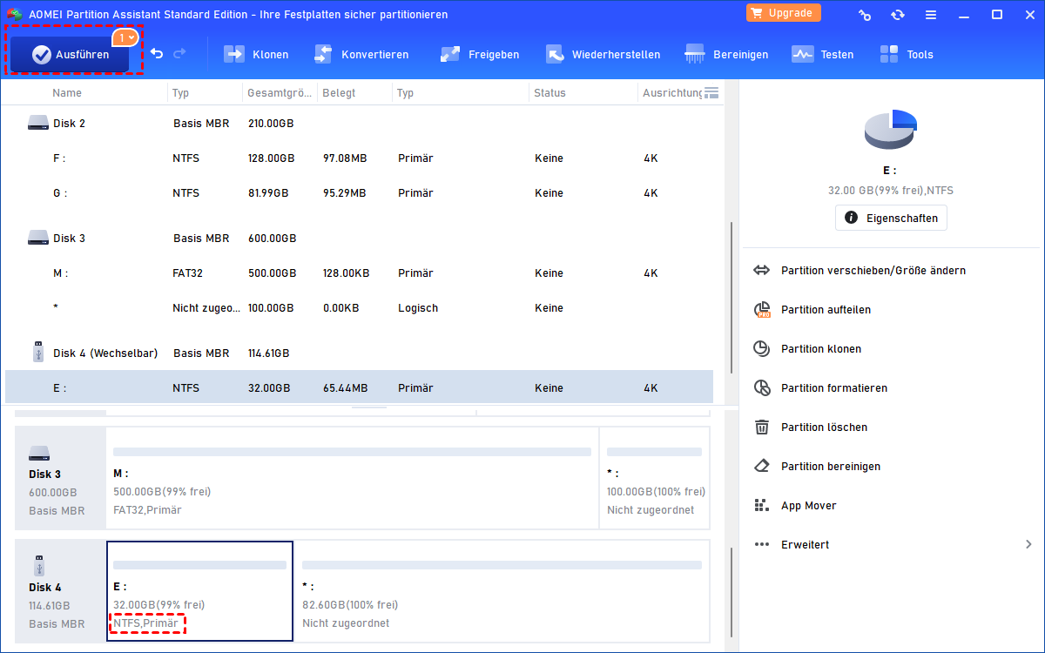Click the eraser wipe partition icon
The width and height of the screenshot is (1045, 653).
pos(762,466)
